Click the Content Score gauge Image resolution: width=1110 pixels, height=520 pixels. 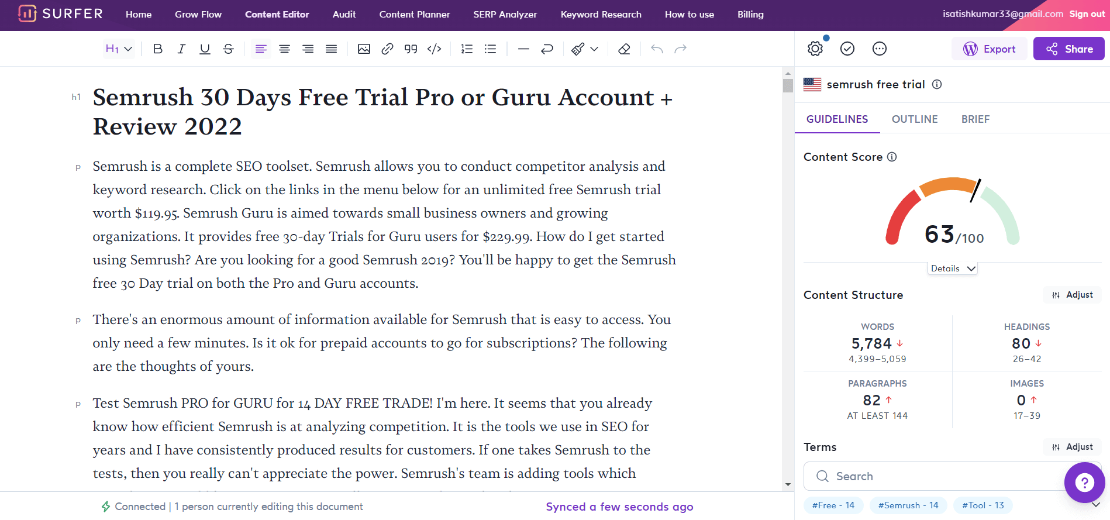953,212
